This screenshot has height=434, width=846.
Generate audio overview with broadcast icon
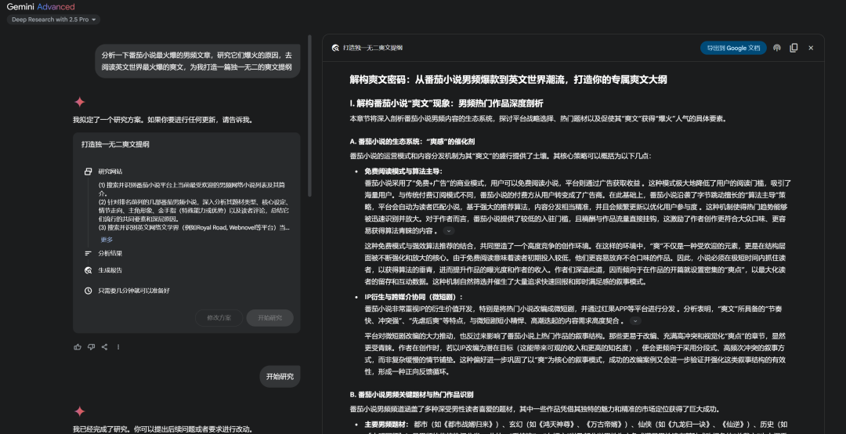pyautogui.click(x=777, y=48)
